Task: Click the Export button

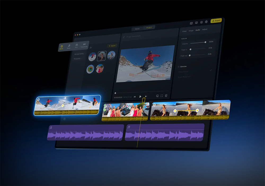Action: click(216, 21)
